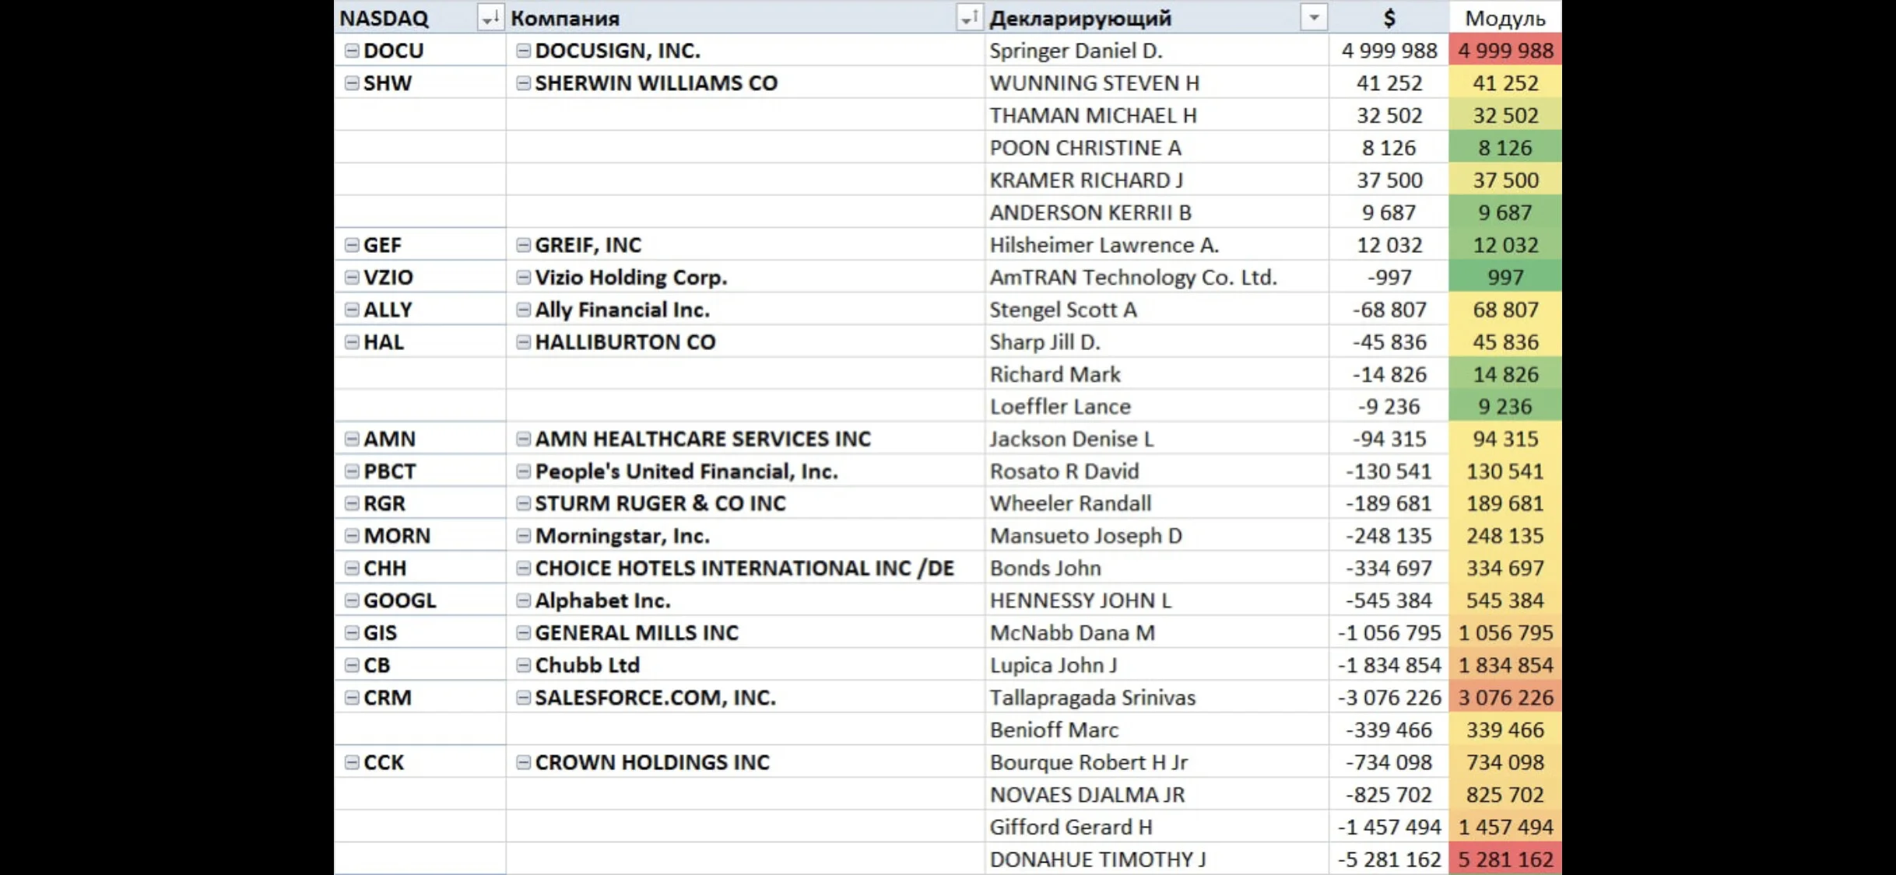Collapse the SHW ticker group
Viewport: 1896px width, 875px height.
point(352,83)
